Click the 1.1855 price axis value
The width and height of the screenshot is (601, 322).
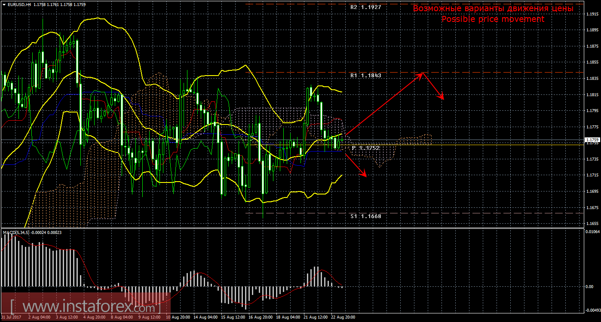(x=592, y=62)
